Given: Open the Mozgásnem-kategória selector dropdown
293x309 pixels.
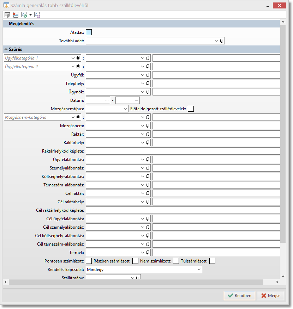Looking at the screenshot, I should 73,117.
